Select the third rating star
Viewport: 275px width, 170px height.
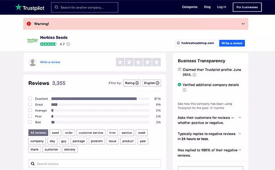point(138,62)
